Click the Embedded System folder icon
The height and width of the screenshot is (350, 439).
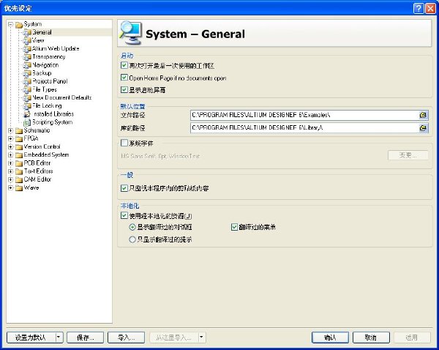pyautogui.click(x=19, y=155)
